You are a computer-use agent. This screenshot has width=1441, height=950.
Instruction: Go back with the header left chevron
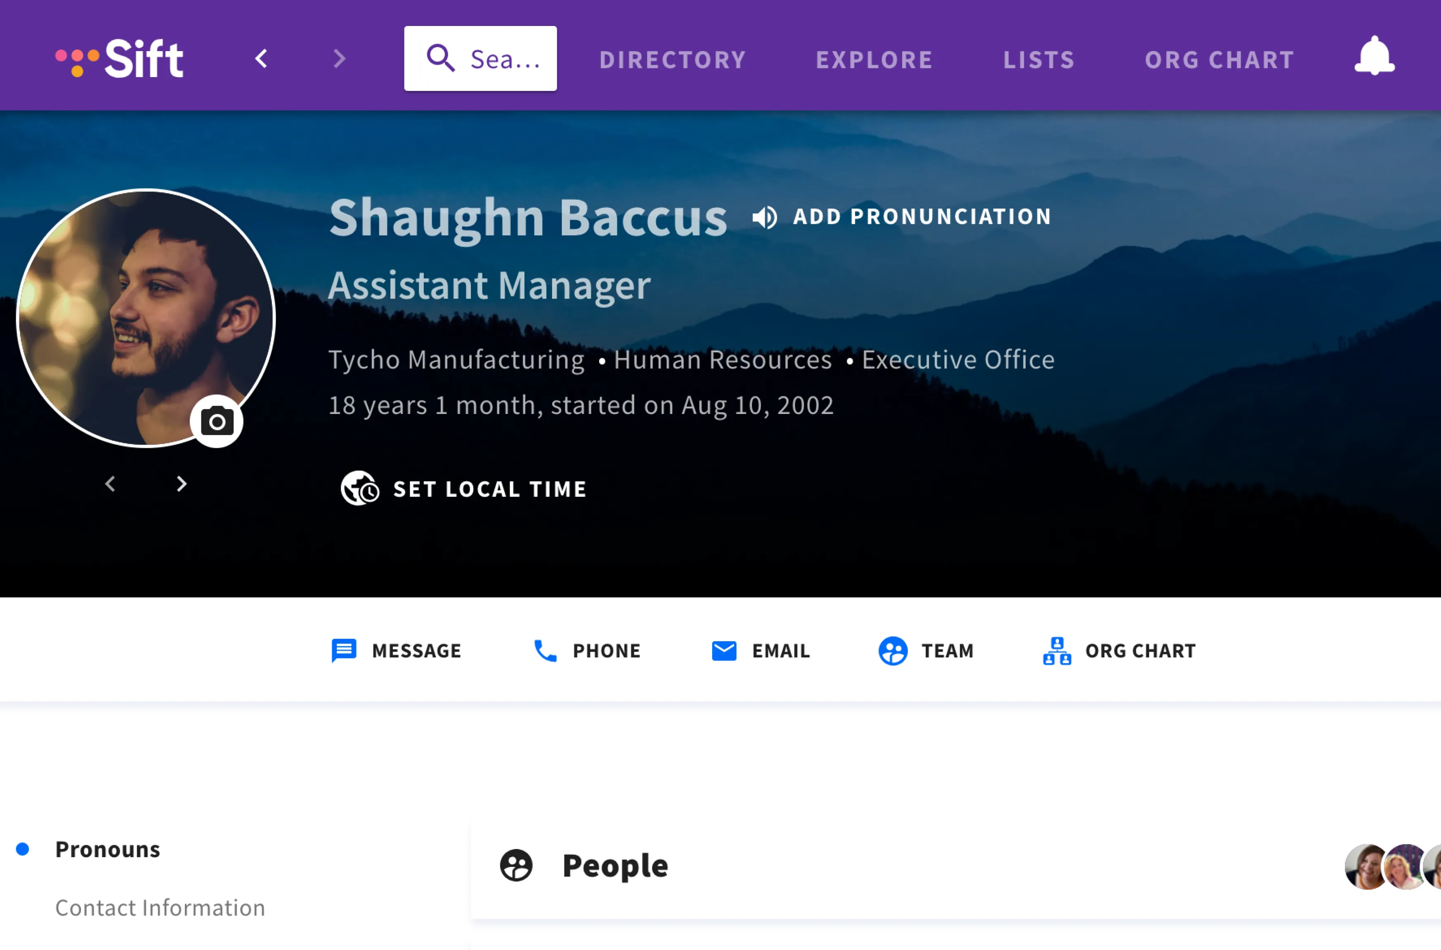point(261,59)
